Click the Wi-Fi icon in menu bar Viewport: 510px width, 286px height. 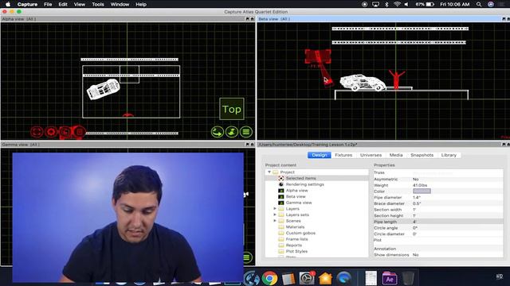pyautogui.click(x=397, y=4)
